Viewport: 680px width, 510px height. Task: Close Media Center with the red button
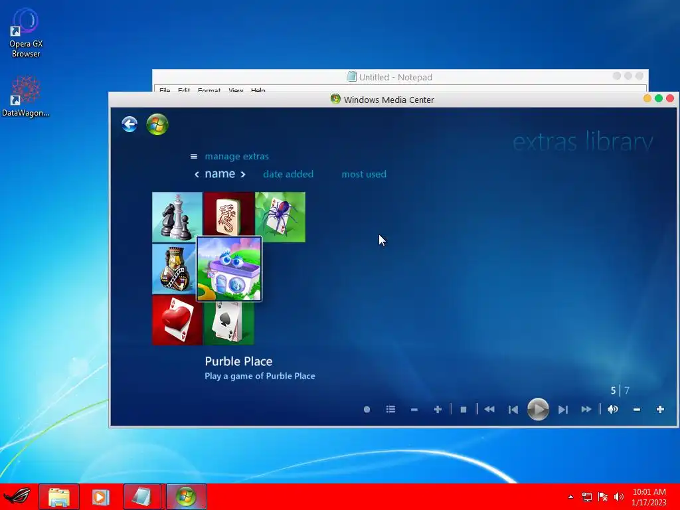coord(669,98)
